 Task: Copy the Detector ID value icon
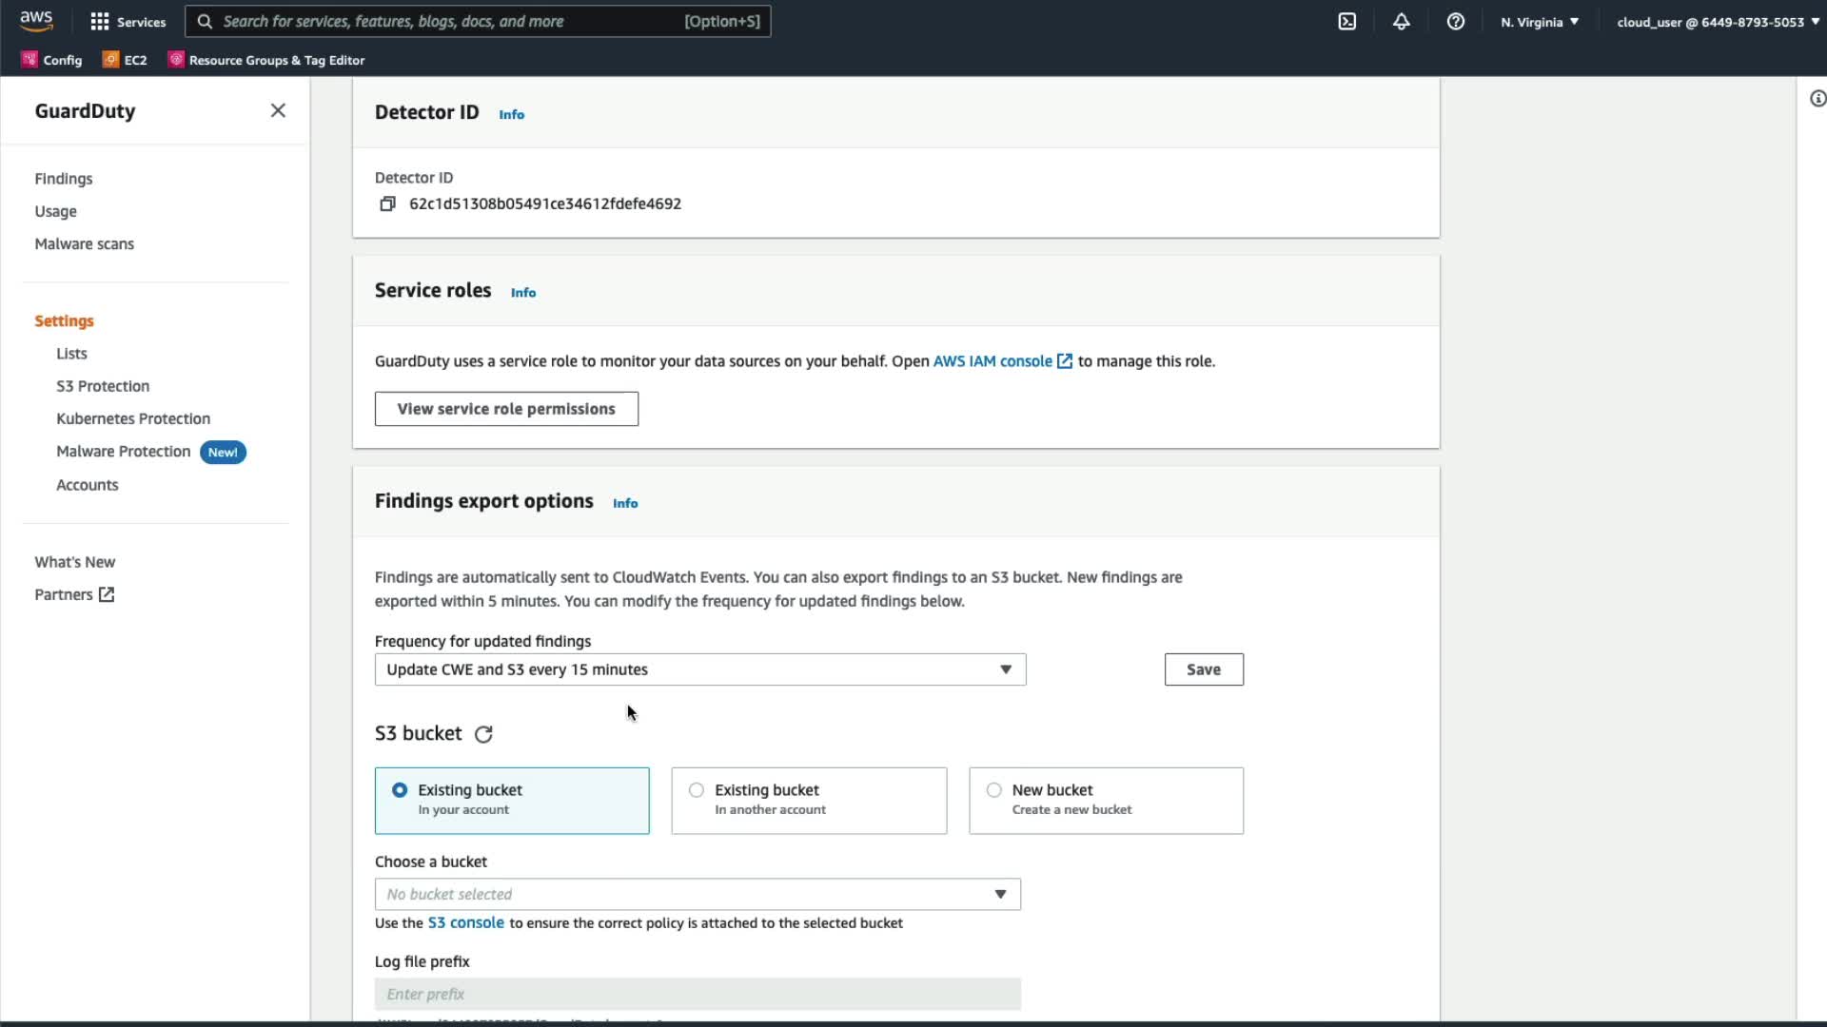387,203
